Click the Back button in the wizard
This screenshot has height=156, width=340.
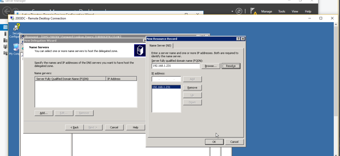pyautogui.click(x=75, y=128)
